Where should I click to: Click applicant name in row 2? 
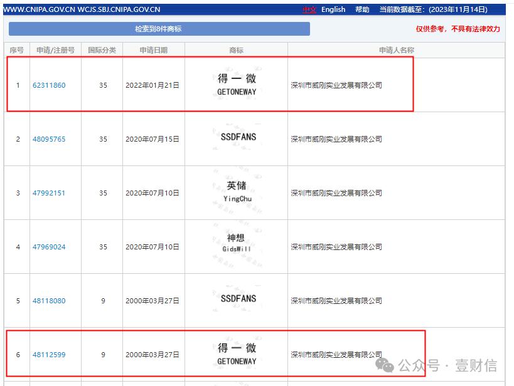[x=336, y=139]
